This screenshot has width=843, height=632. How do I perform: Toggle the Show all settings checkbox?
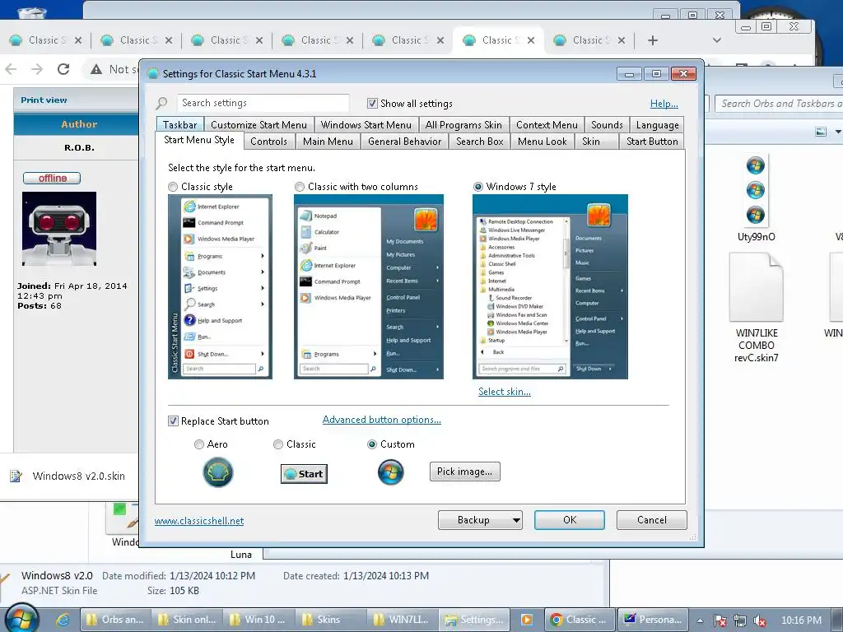372,103
